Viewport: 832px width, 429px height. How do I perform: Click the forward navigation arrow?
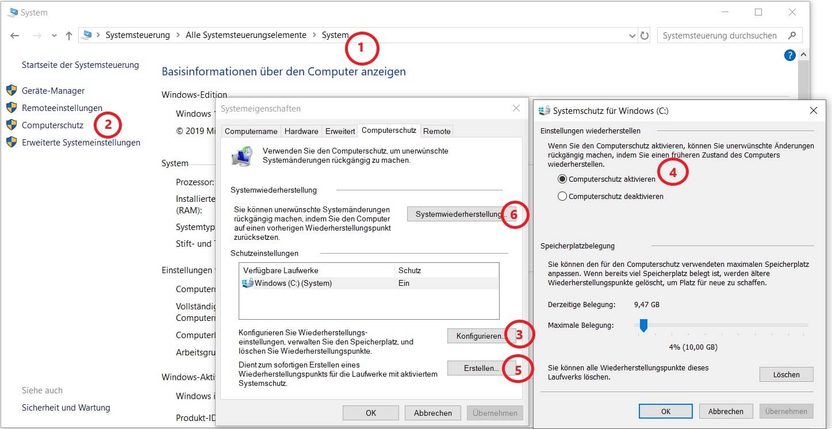pos(37,36)
